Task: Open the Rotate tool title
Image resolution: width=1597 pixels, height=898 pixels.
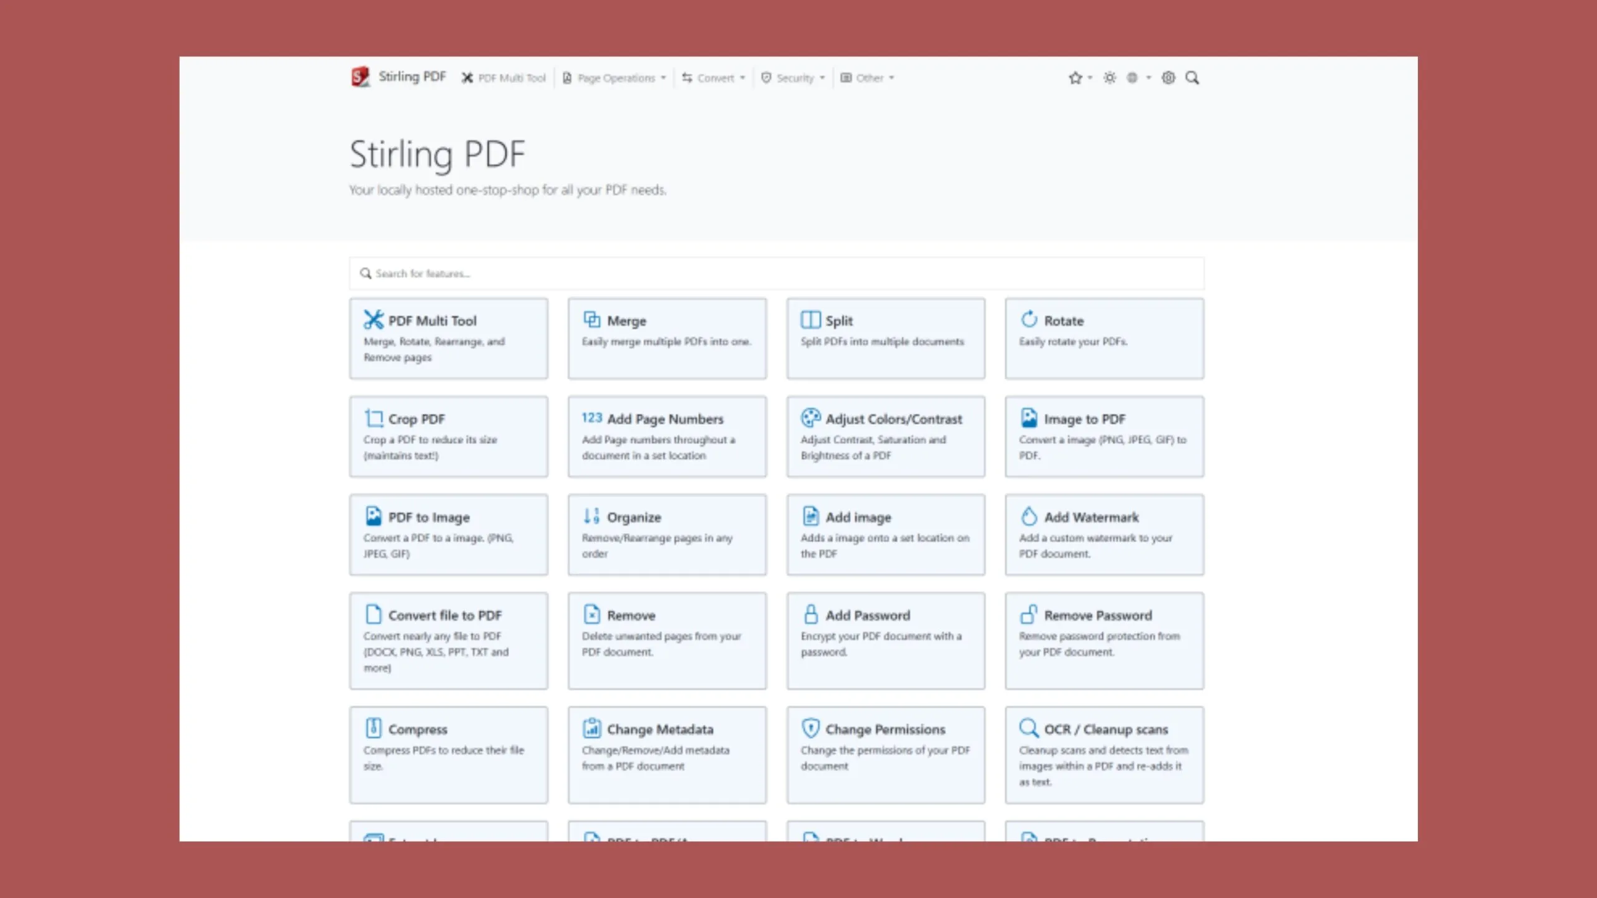Action: coord(1064,321)
